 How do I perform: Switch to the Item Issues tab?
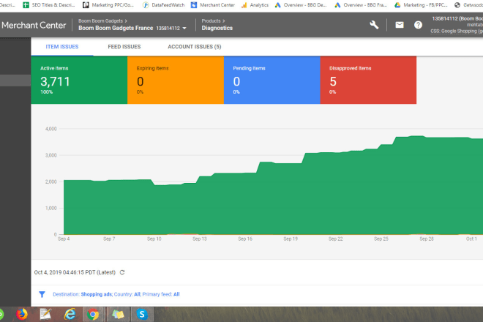62,47
